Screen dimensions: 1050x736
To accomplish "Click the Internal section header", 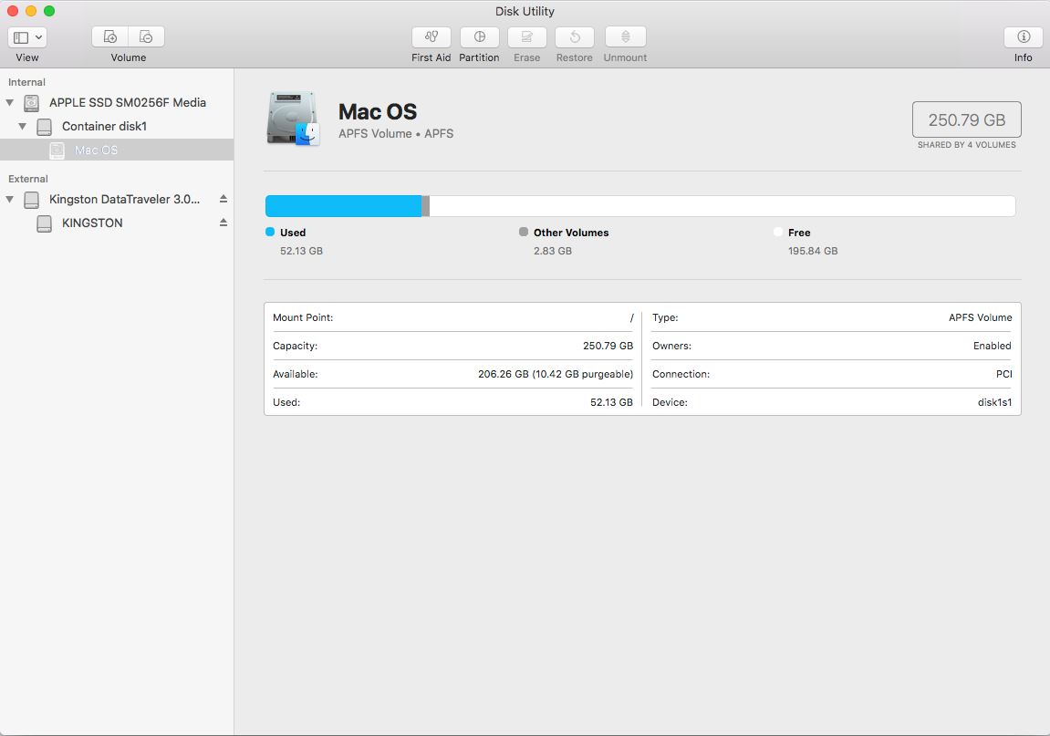I will pos(26,82).
